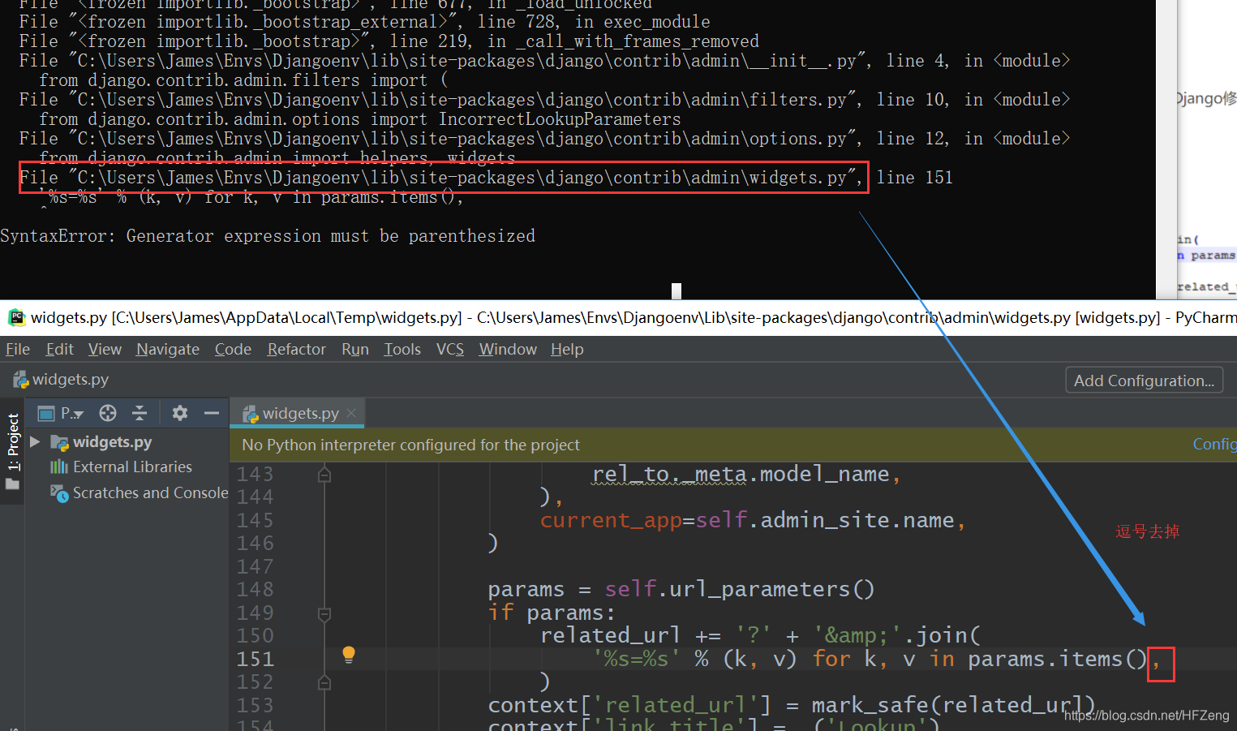Screen dimensions: 1237x731
Task: Toggle the 1: Project side tool tab
Action: point(13,441)
